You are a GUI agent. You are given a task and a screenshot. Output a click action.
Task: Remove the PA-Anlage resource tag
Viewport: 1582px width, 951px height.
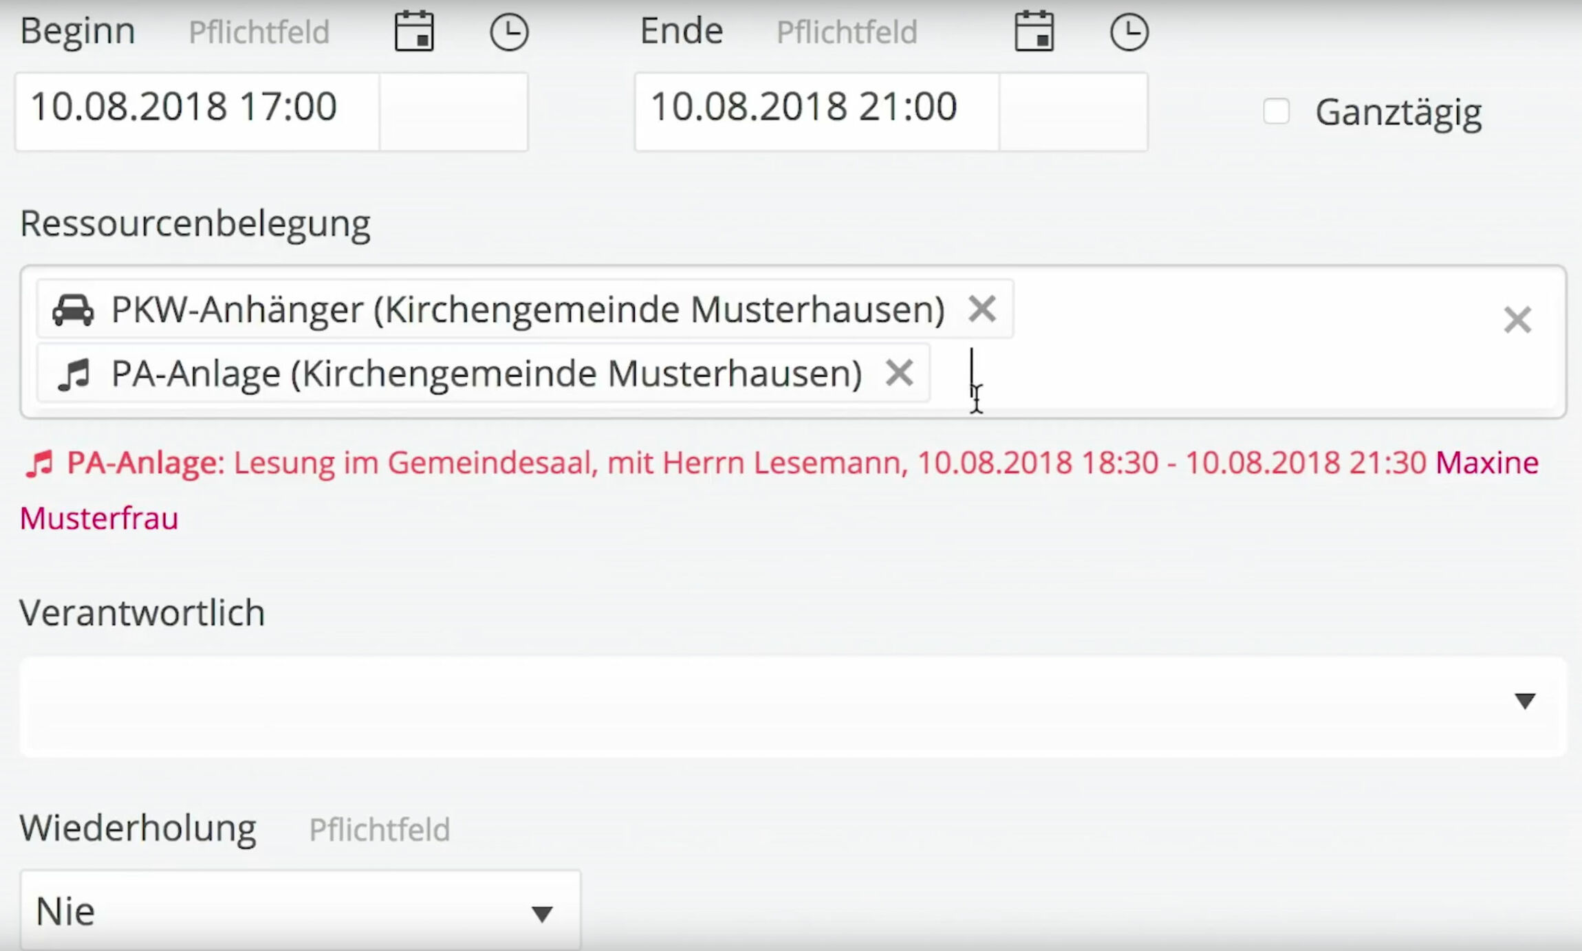tap(900, 373)
